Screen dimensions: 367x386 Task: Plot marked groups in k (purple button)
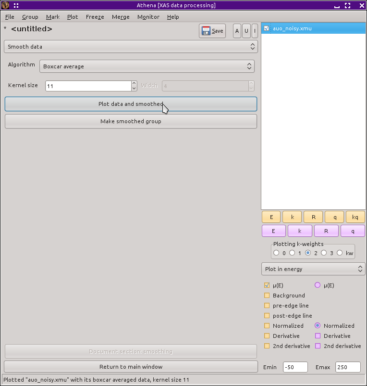pos(300,231)
